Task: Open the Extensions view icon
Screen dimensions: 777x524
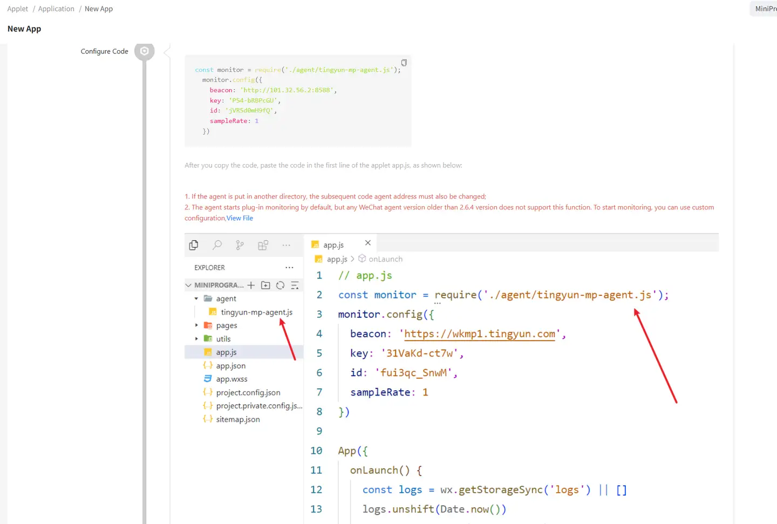Action: click(x=263, y=245)
